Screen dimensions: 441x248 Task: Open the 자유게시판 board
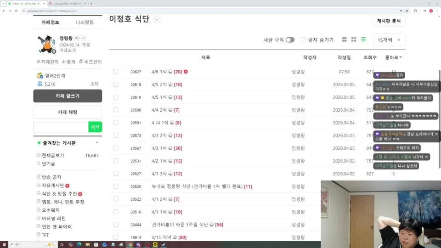tap(53, 185)
